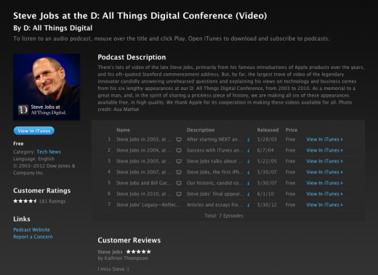Screen dimensions: 378x275
Task: Select the 'Steve Jobs' Legacy—Reflec...' episode title
Action: pos(148,205)
